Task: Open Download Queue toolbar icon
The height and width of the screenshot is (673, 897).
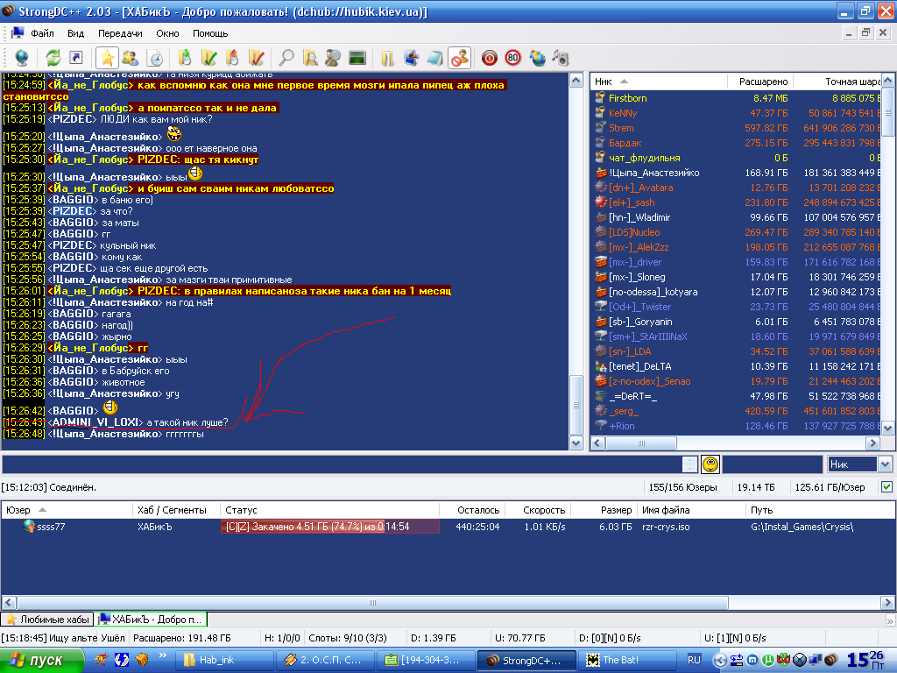Action: coord(185,58)
